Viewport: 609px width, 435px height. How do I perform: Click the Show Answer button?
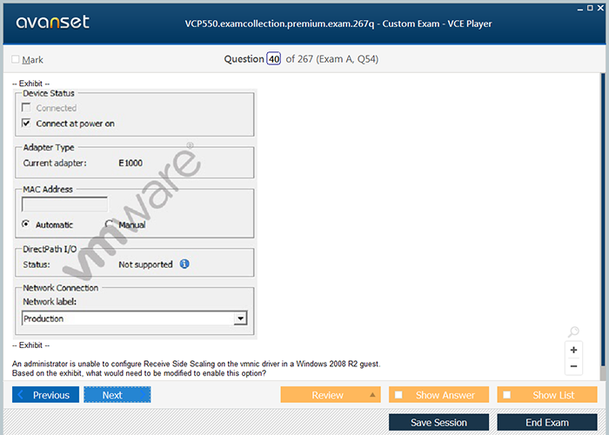[438, 395]
